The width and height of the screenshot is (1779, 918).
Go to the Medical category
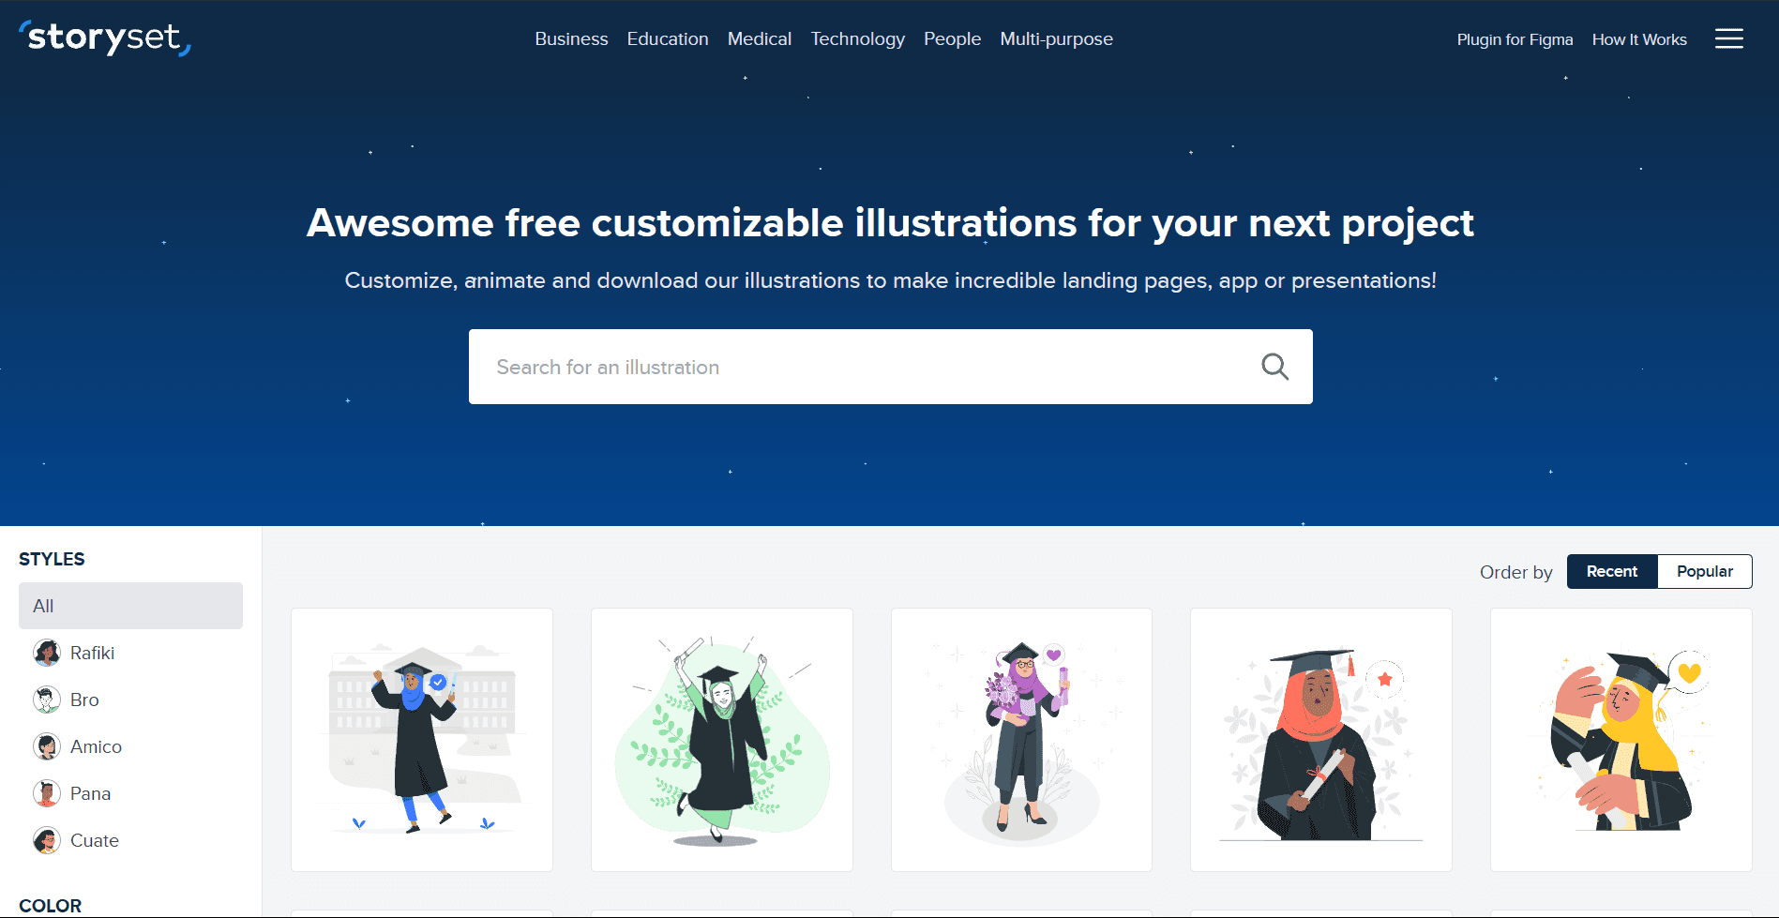click(760, 38)
